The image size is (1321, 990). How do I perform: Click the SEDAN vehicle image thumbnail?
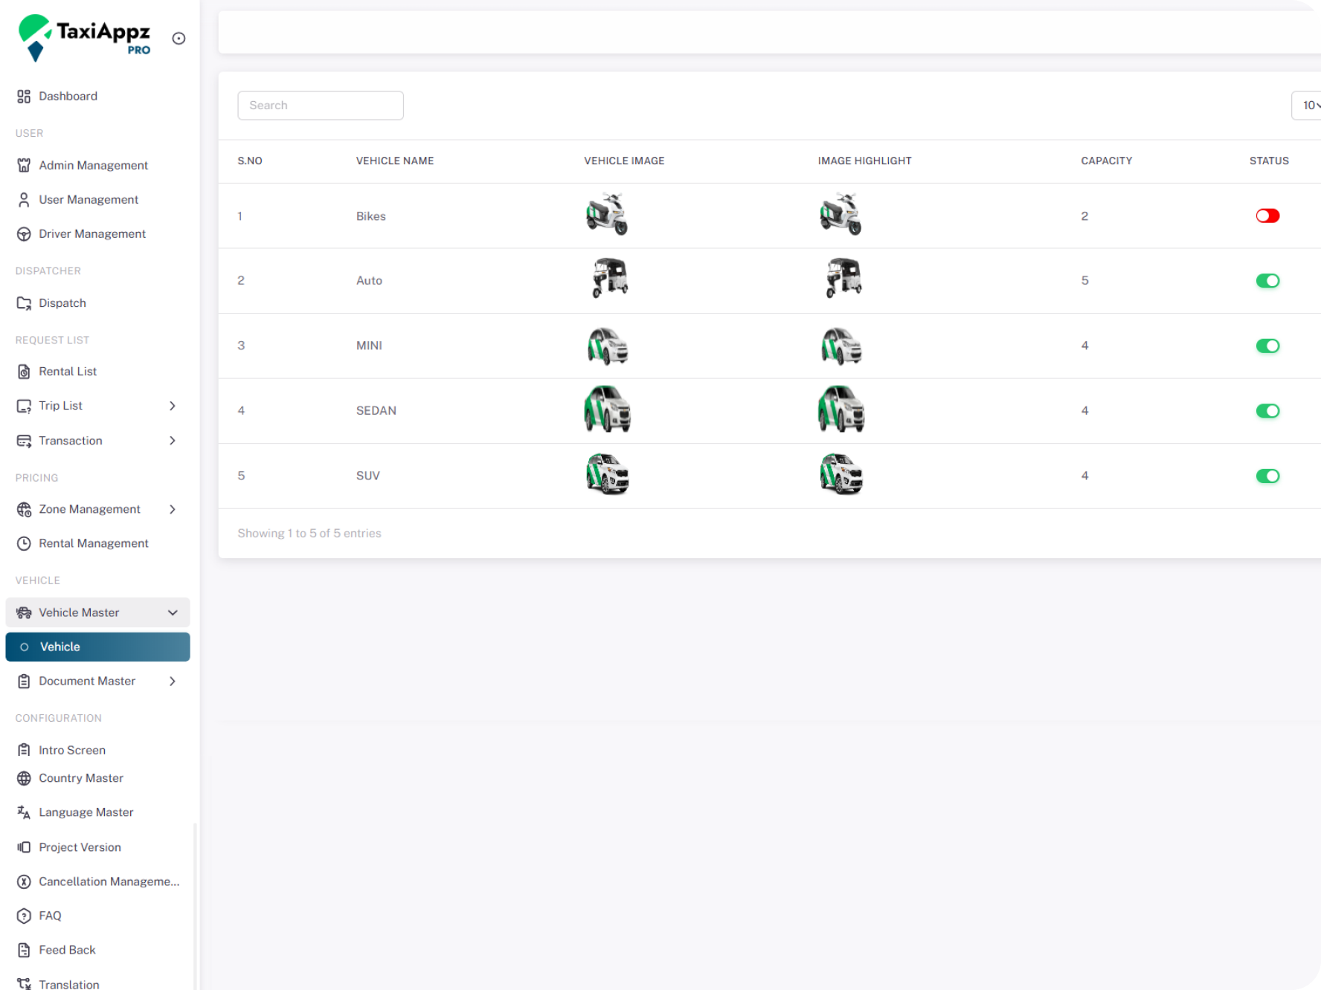[607, 410]
